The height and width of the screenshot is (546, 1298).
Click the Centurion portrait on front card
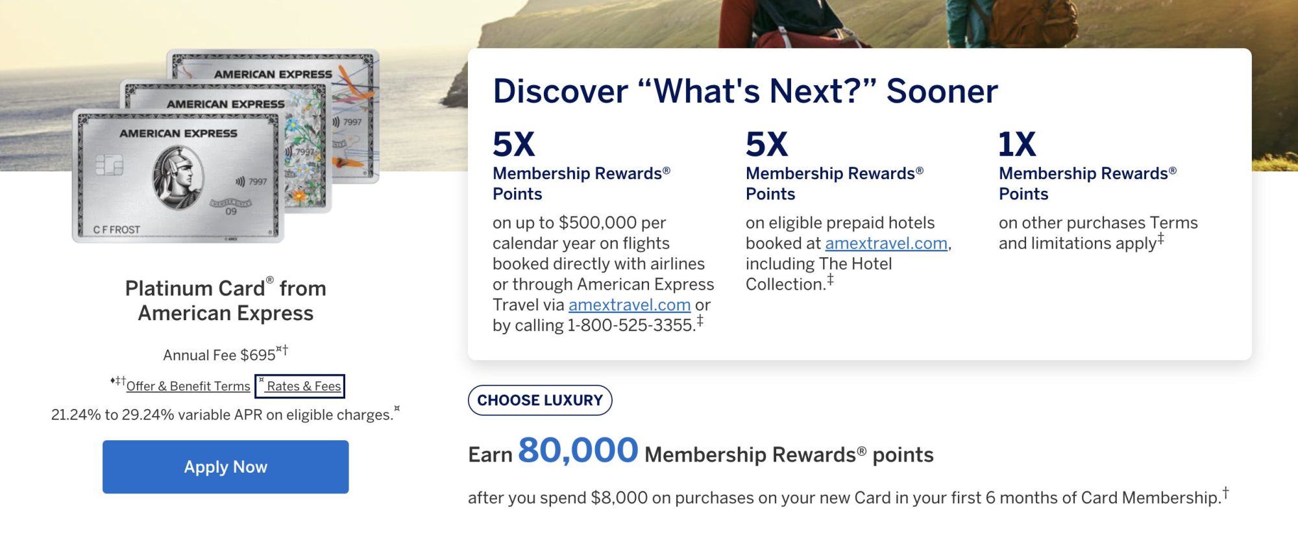click(177, 177)
